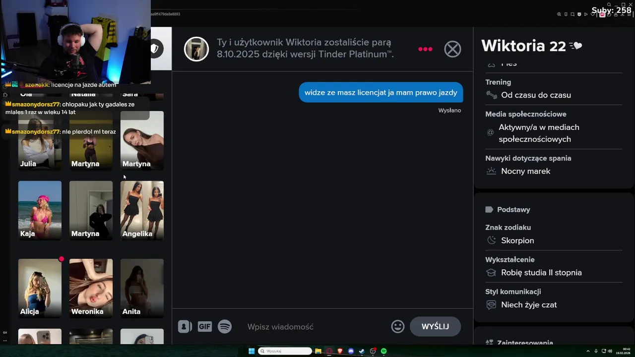
Task: Open Discord from the taskbar
Action: pos(351,351)
